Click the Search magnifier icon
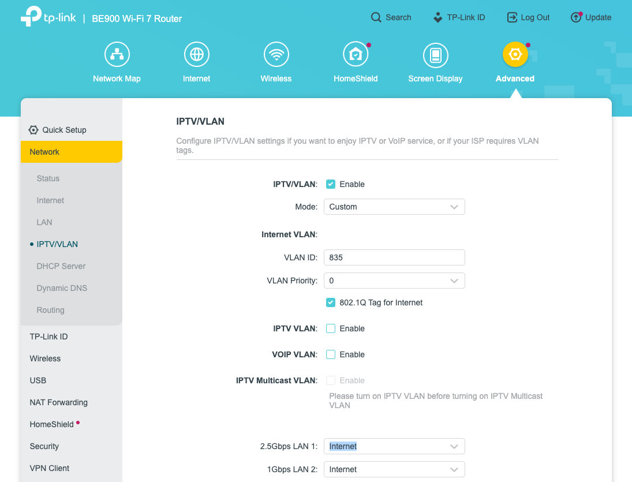 376,17
